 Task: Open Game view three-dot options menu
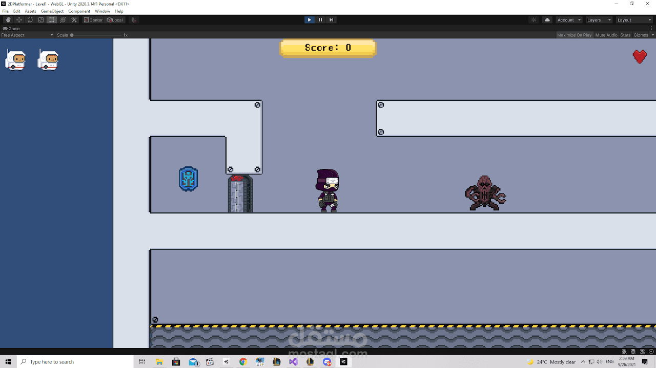pyautogui.click(x=651, y=28)
